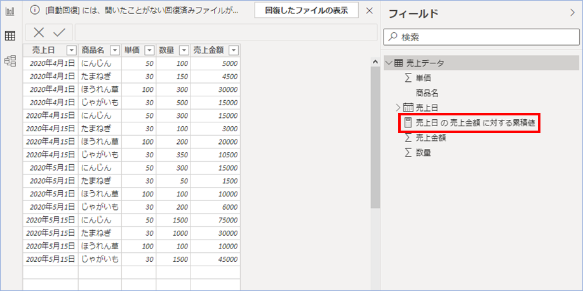Collapse the 売上データ table node
Image resolution: width=583 pixels, height=291 pixels.
(389, 63)
